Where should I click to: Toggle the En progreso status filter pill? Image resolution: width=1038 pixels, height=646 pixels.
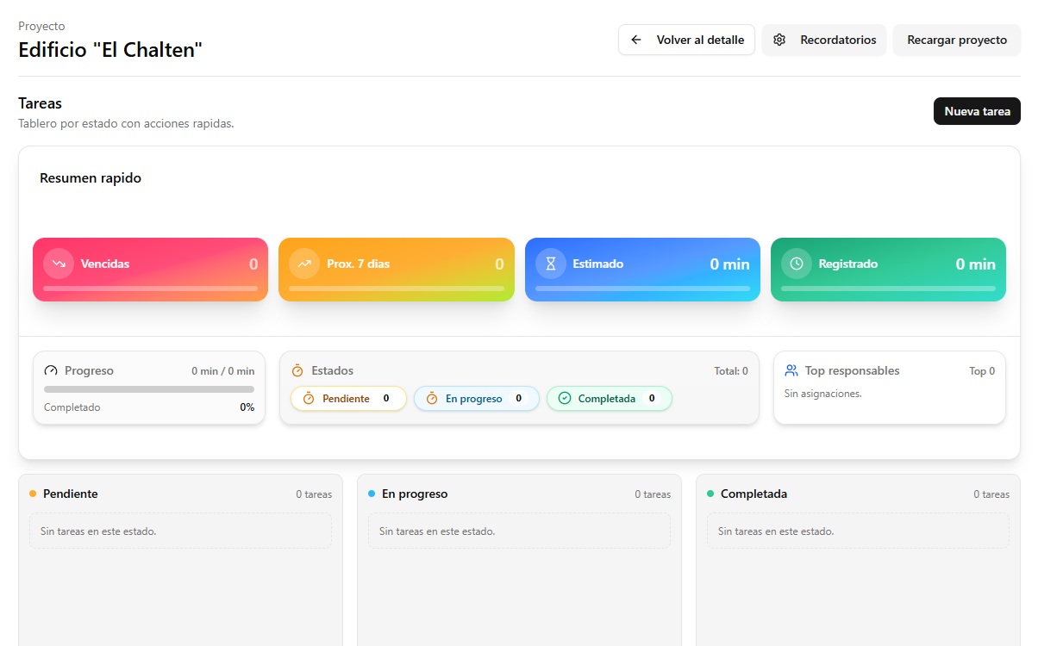click(476, 398)
